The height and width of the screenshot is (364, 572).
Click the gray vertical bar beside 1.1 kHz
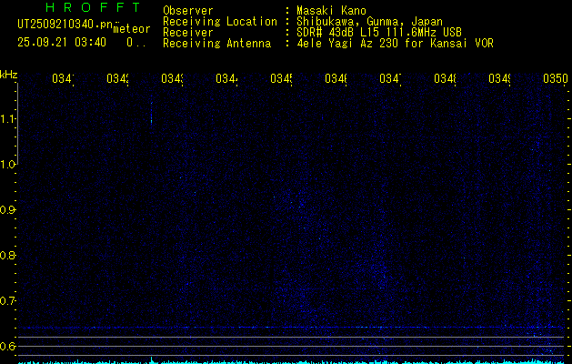(x=17, y=124)
